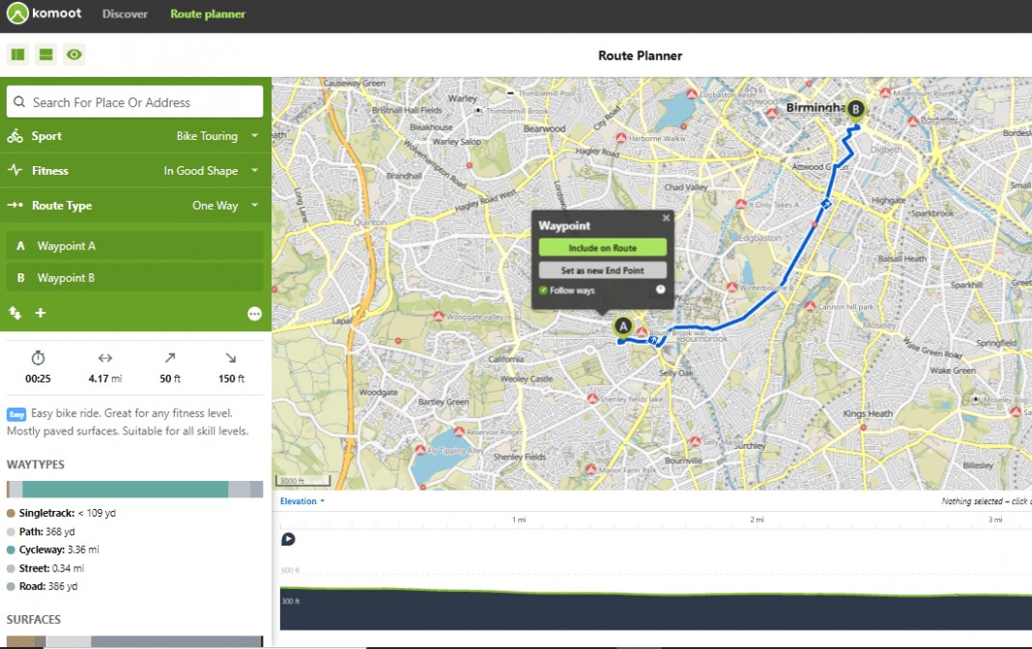1032x649 pixels.
Task: Close the Waypoint popup
Action: [x=666, y=218]
